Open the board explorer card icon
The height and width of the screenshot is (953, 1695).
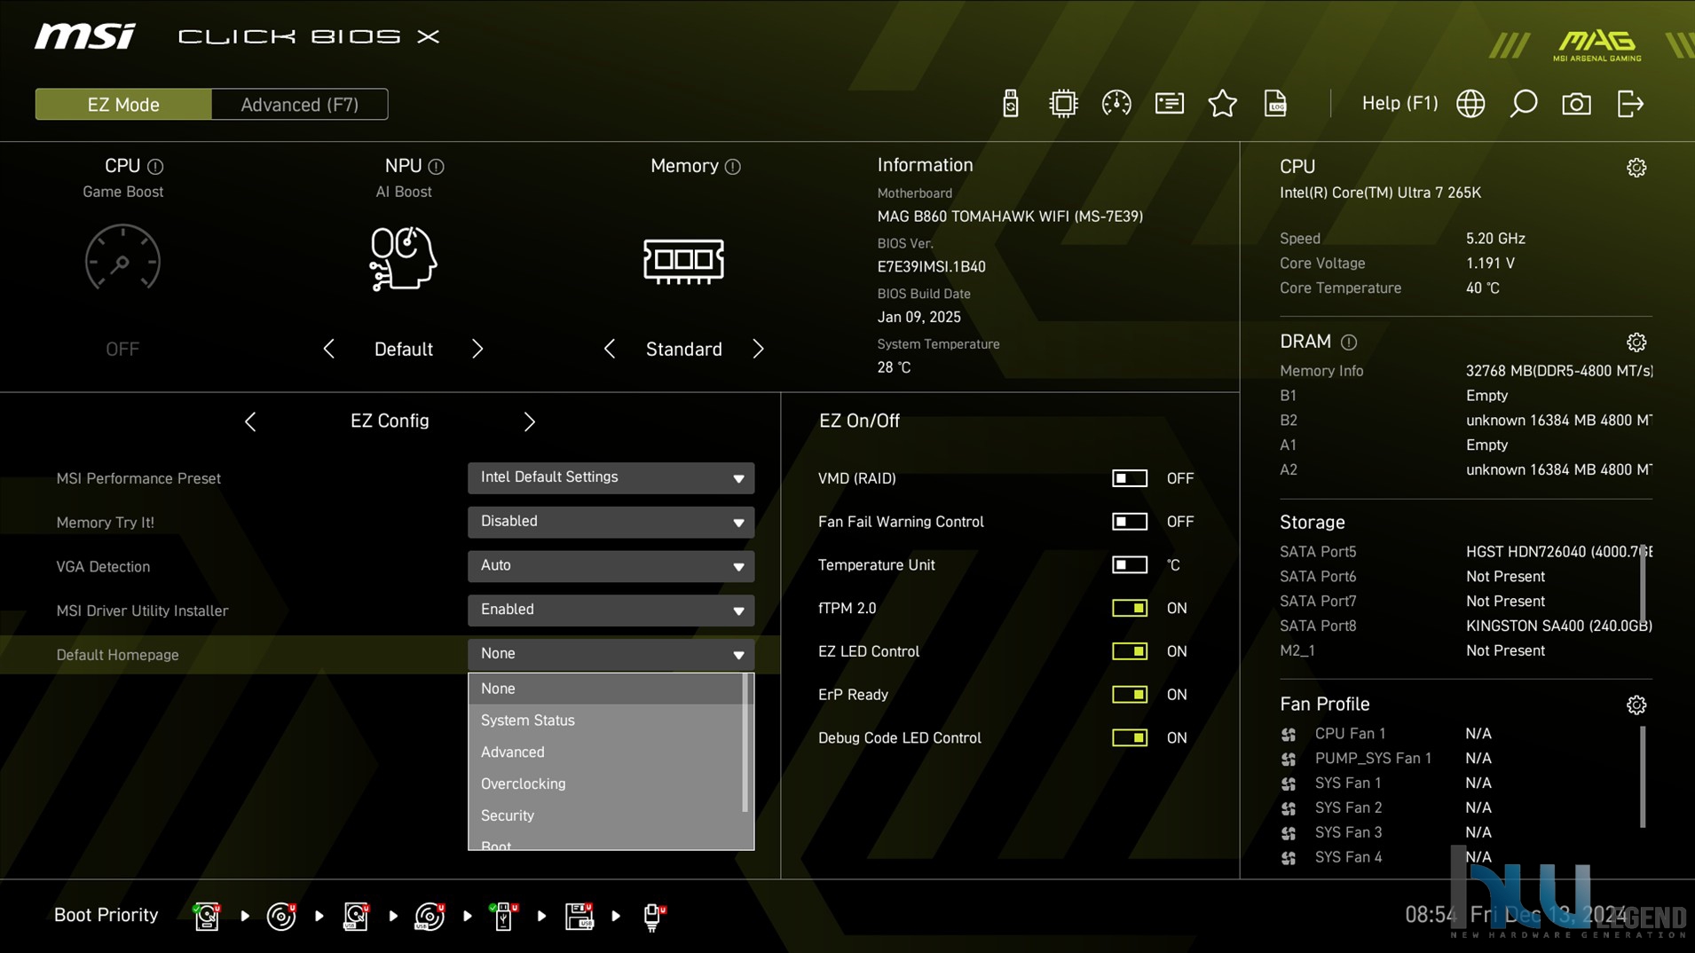pos(1170,104)
